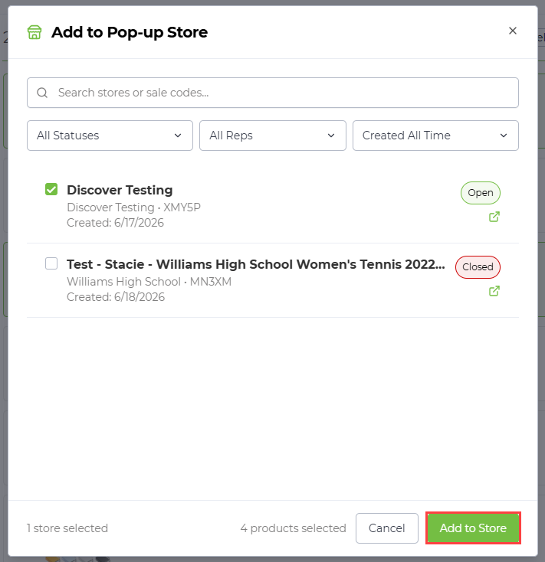Confirm with the Add to Store button
545x562 pixels.
click(473, 528)
